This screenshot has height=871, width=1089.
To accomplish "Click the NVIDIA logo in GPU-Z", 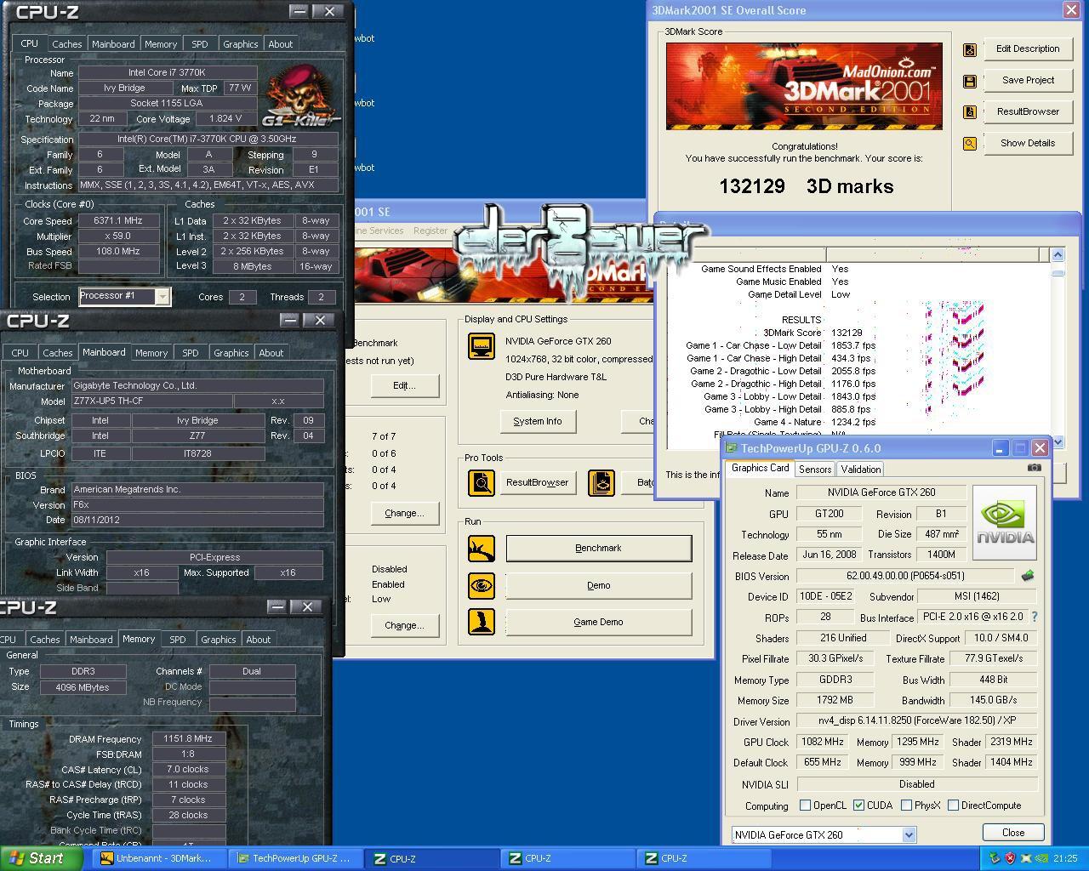I will [x=1005, y=522].
